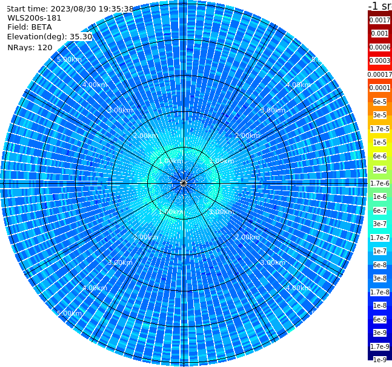
Task: Click the Start time 2023/08/30 19:35:38 text
Action: coord(70,9)
